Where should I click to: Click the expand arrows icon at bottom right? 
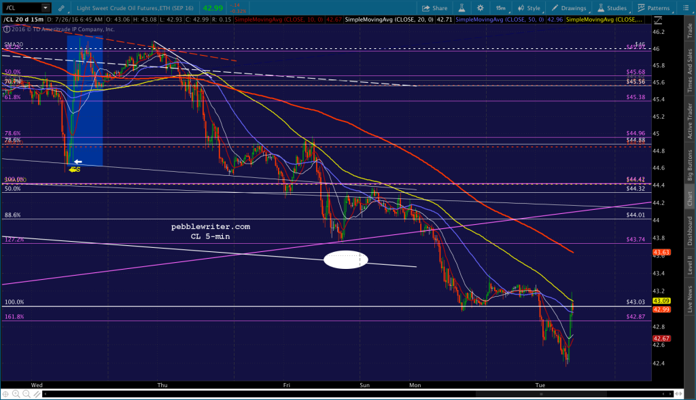coord(679,394)
